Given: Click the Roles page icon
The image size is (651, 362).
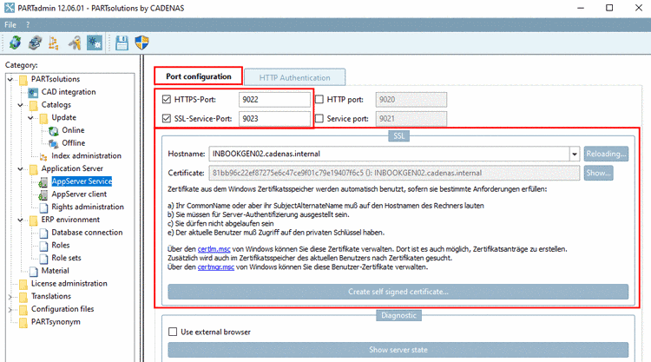Looking at the screenshot, I should click(x=43, y=246).
